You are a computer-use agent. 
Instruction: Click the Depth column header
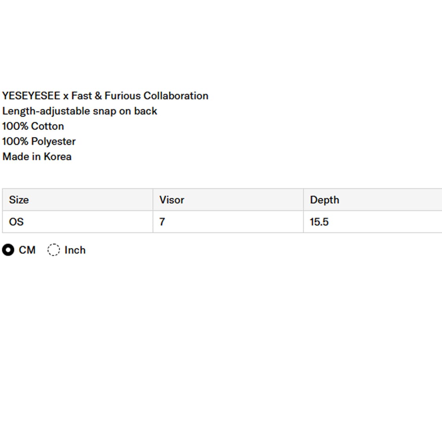pos(325,200)
